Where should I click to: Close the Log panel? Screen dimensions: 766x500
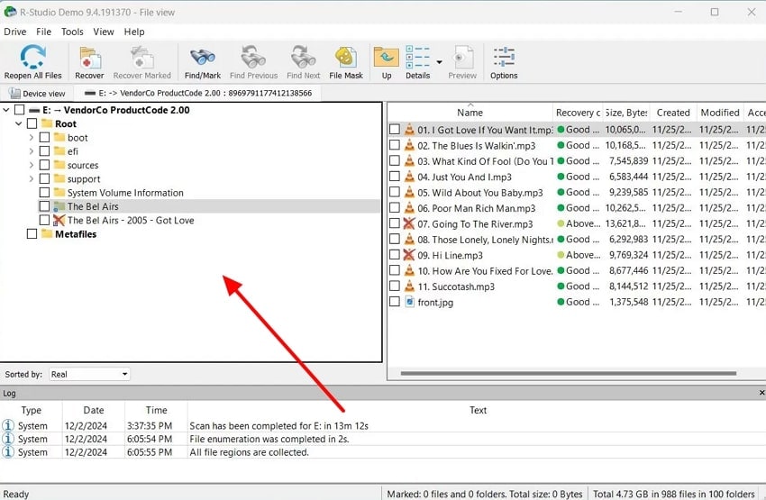pos(761,393)
